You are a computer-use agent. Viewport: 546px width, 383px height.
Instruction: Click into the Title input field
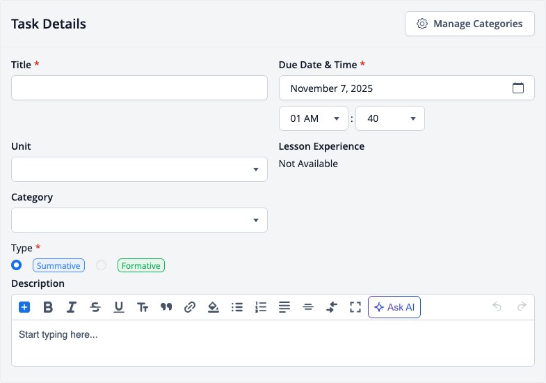[139, 88]
